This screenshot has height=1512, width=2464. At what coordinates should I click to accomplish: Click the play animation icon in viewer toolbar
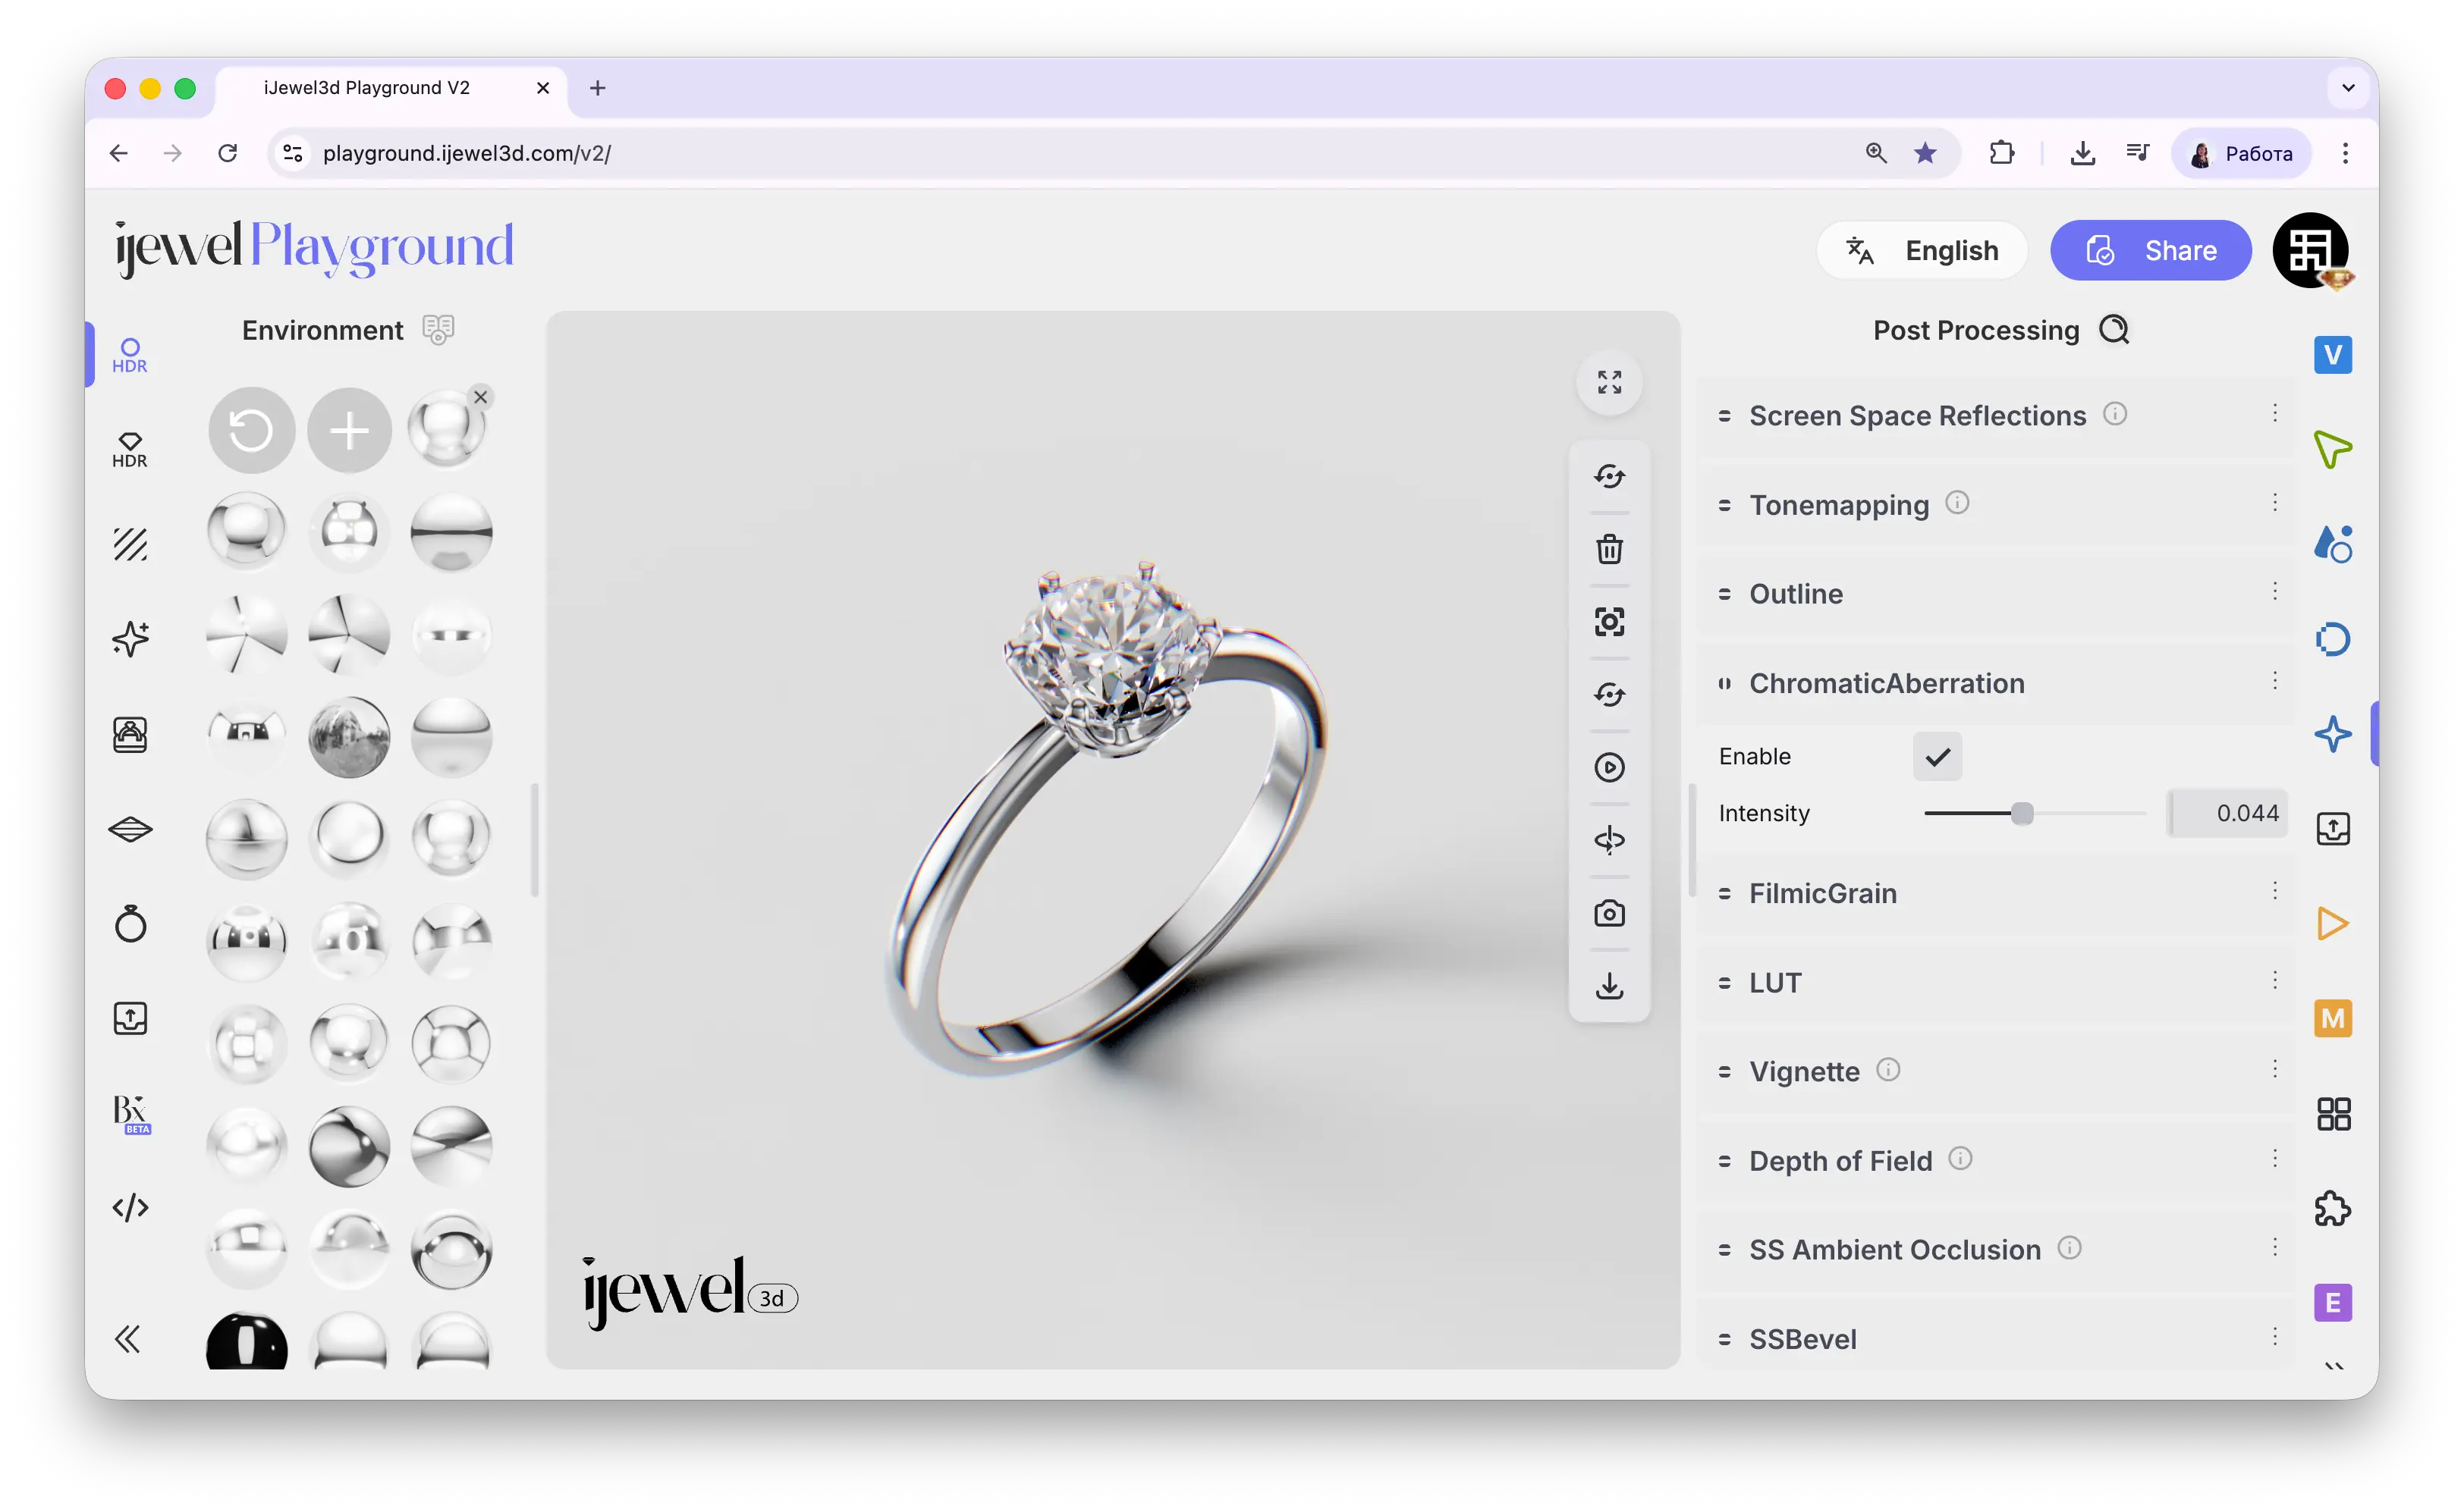(1608, 767)
